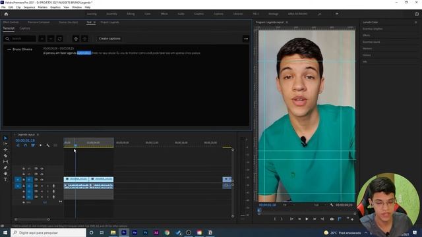Toggle Snap in the timeline
Viewport: 422px width, 237px height.
click(25, 145)
